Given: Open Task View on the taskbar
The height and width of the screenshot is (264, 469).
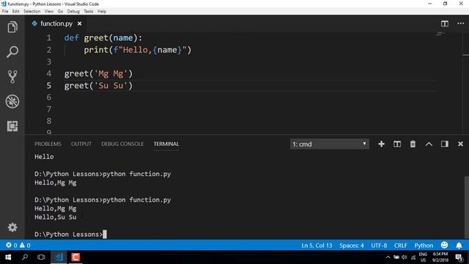Looking at the screenshot, I should tap(41, 257).
